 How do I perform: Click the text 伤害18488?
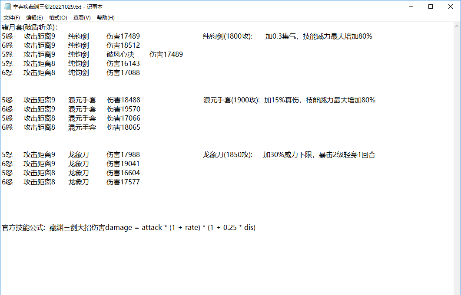(x=123, y=100)
